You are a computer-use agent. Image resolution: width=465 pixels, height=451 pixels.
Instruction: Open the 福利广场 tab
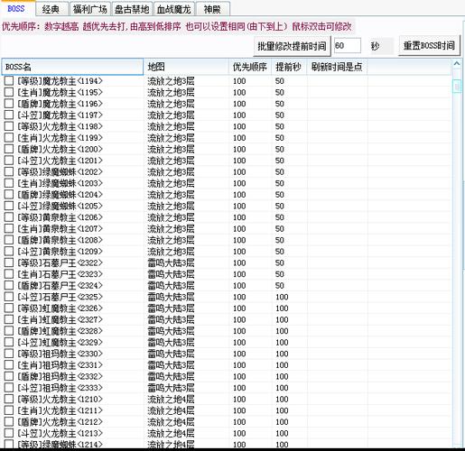click(89, 9)
